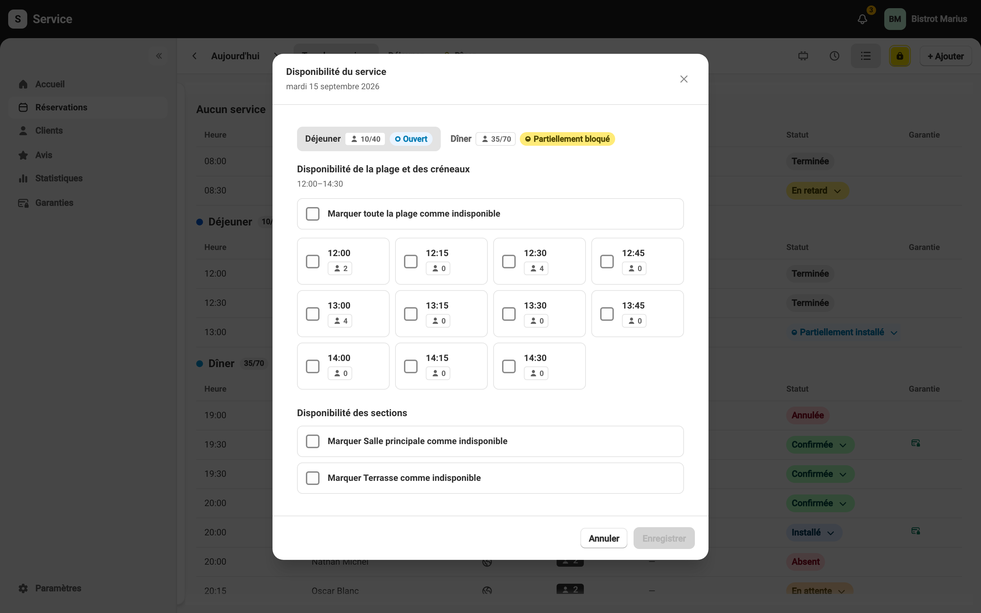The width and height of the screenshot is (981, 613).
Task: Click the Paramètres gear icon
Action: point(23,588)
